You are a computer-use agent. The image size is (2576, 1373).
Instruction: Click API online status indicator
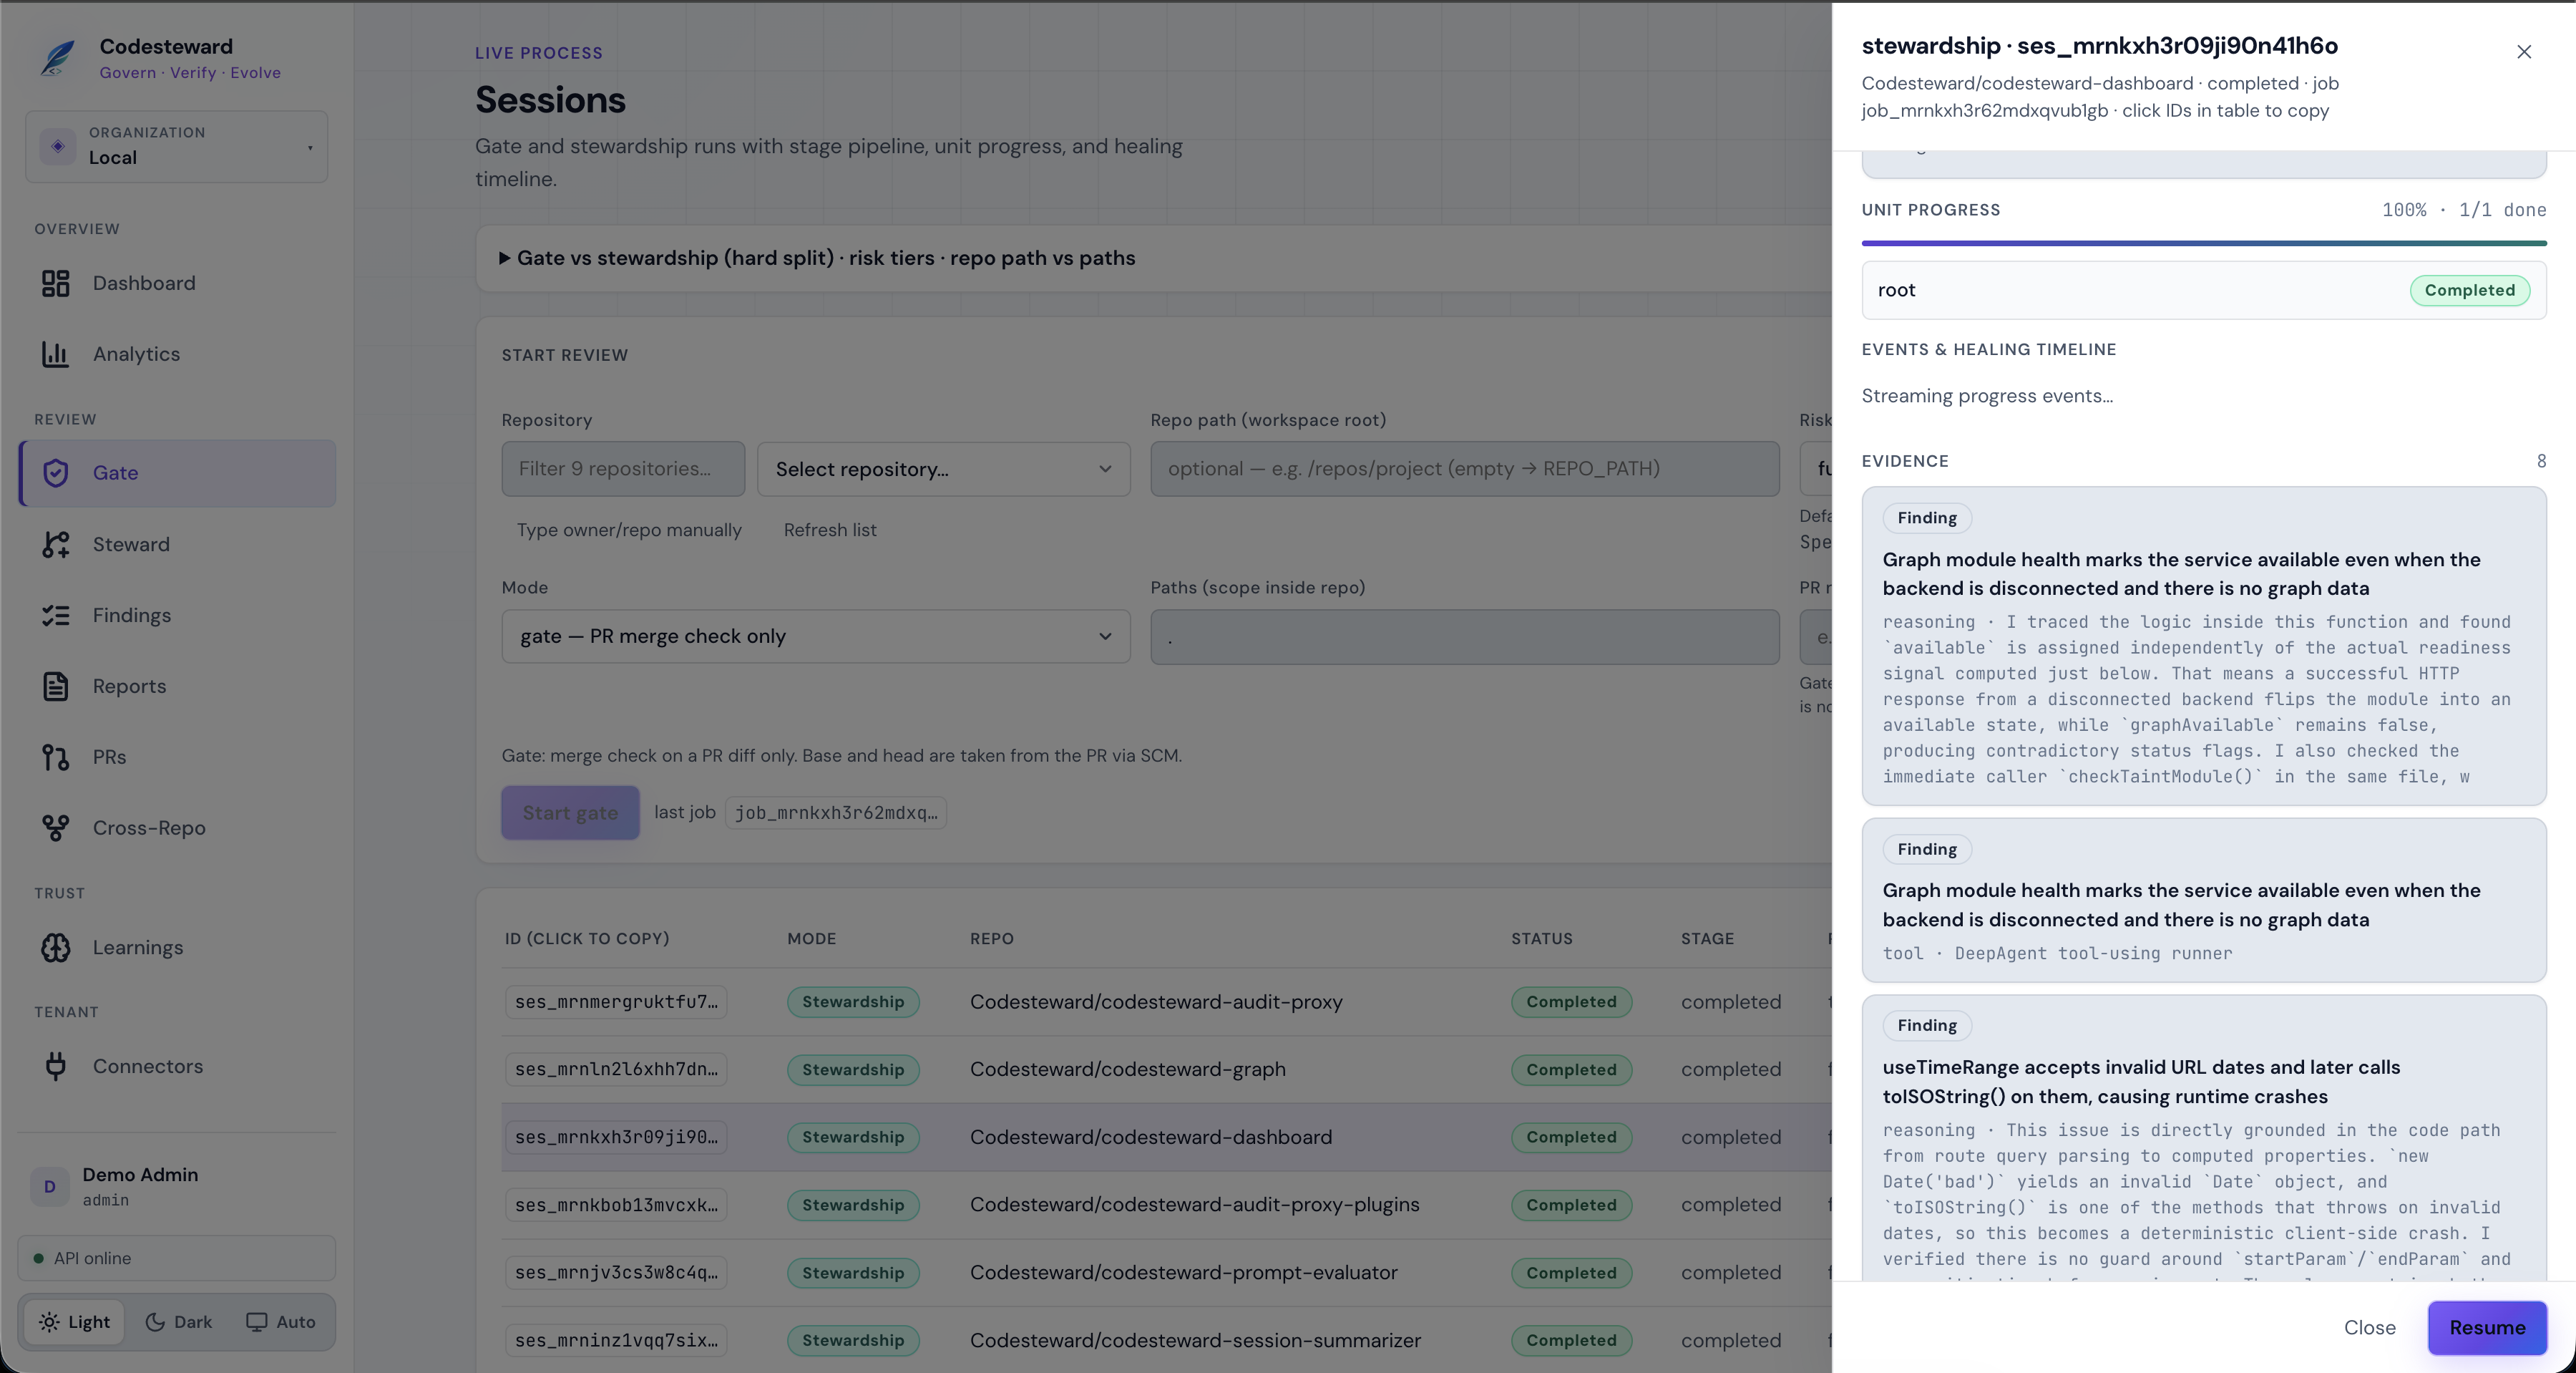point(177,1259)
